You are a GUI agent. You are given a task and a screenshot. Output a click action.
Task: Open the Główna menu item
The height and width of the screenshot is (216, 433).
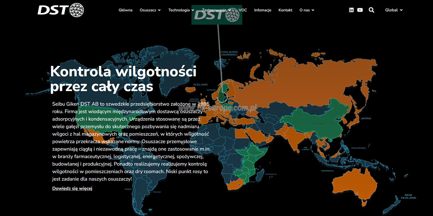pos(126,10)
